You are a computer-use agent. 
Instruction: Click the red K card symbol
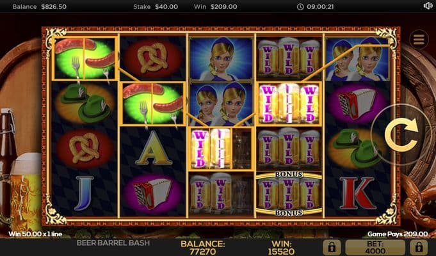tap(357, 193)
